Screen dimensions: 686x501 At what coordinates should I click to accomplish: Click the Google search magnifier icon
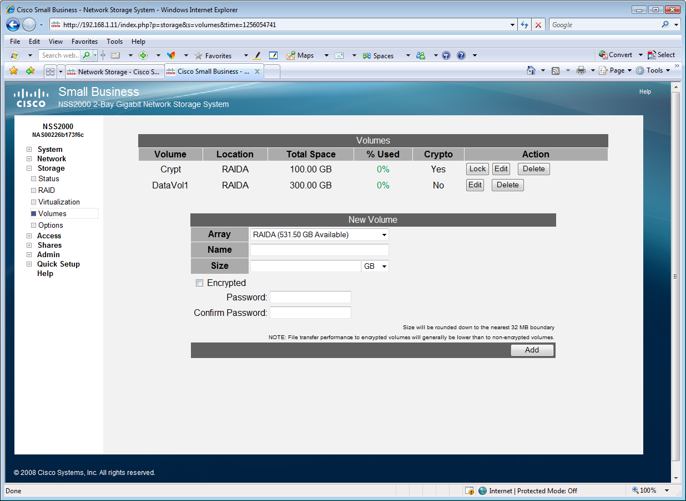point(665,25)
